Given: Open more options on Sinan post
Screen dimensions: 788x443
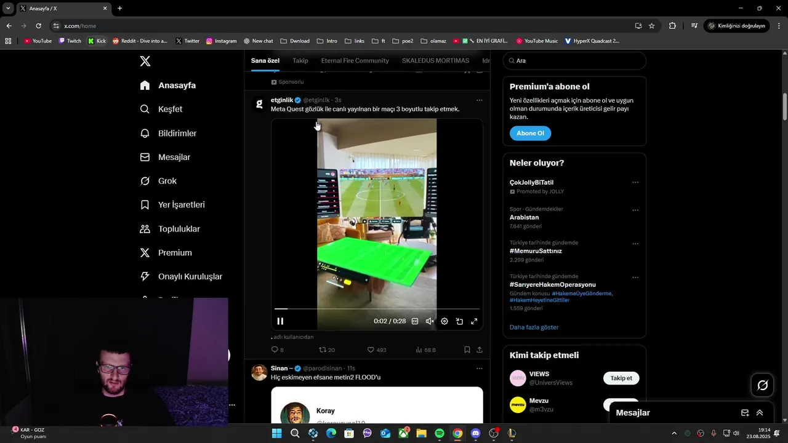Looking at the screenshot, I should coord(480,369).
